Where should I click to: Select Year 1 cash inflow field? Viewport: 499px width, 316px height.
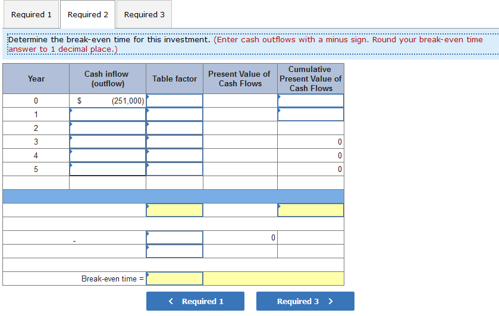point(108,114)
